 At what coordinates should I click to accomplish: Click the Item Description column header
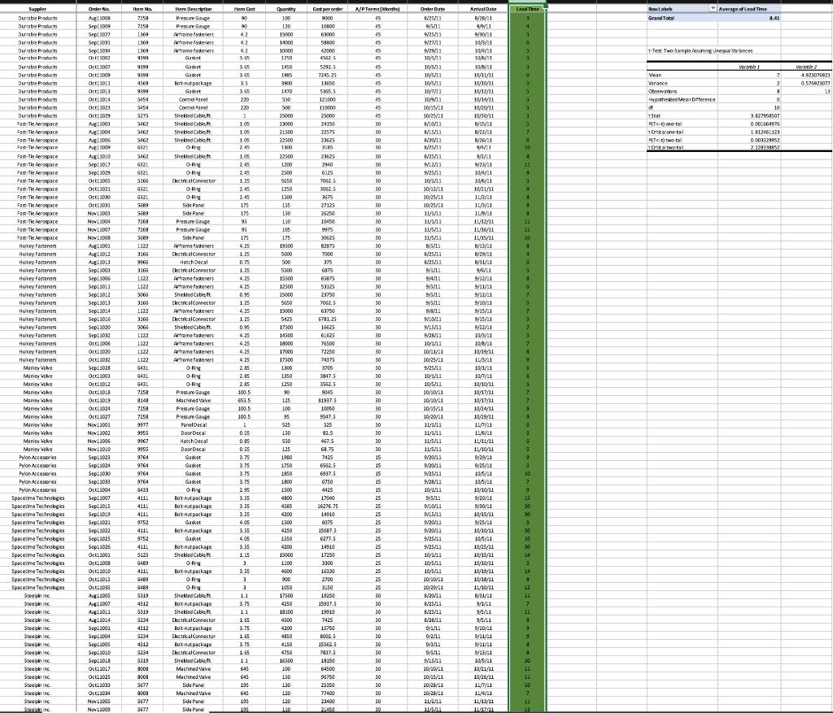192,11
